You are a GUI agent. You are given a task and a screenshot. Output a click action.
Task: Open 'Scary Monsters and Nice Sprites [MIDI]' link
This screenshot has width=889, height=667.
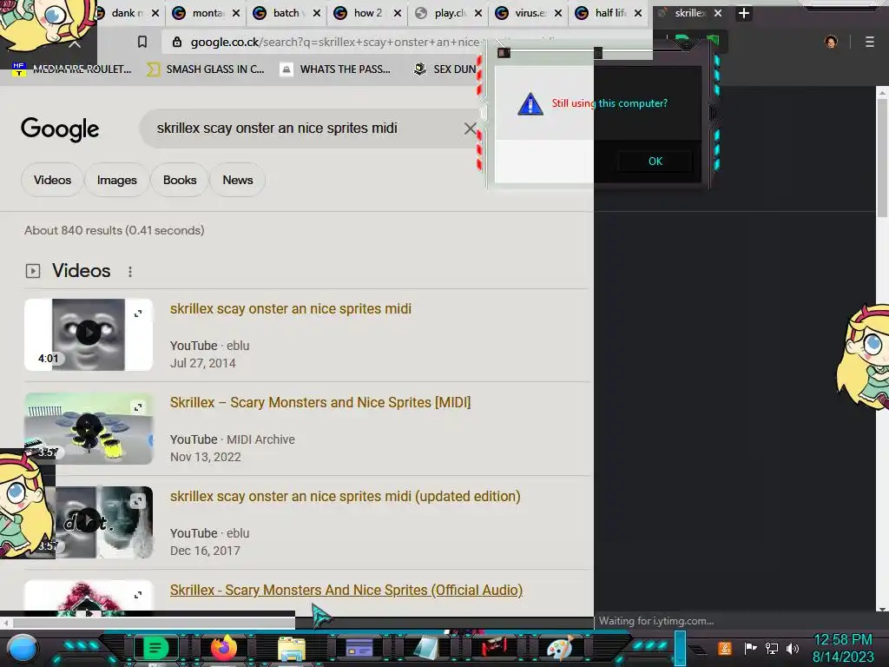coord(320,402)
